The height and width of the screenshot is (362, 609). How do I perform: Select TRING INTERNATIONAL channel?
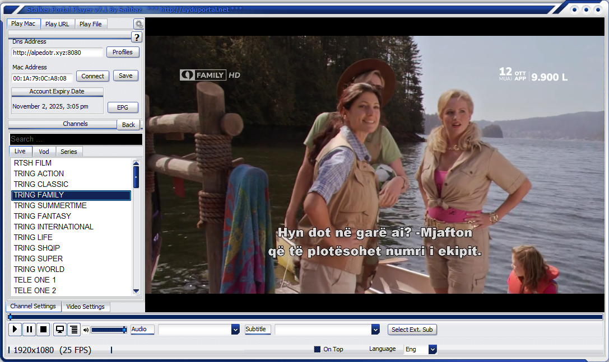72,227
